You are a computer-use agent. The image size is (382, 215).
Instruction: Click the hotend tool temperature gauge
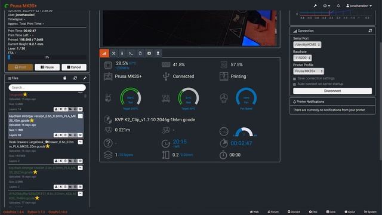click(131, 98)
